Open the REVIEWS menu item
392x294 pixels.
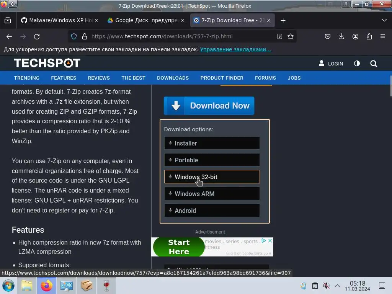click(x=99, y=78)
